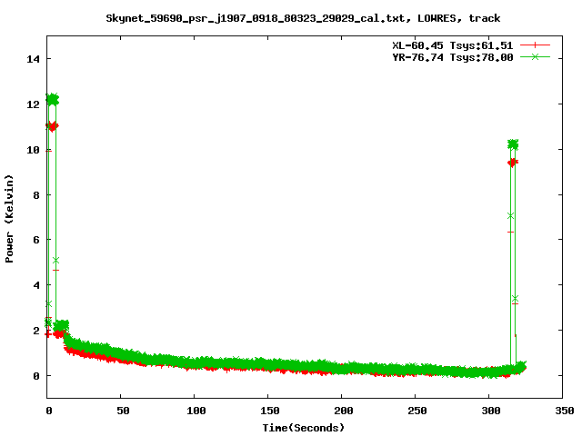Click the green x marker near 5 Kelvin

[x=55, y=261]
